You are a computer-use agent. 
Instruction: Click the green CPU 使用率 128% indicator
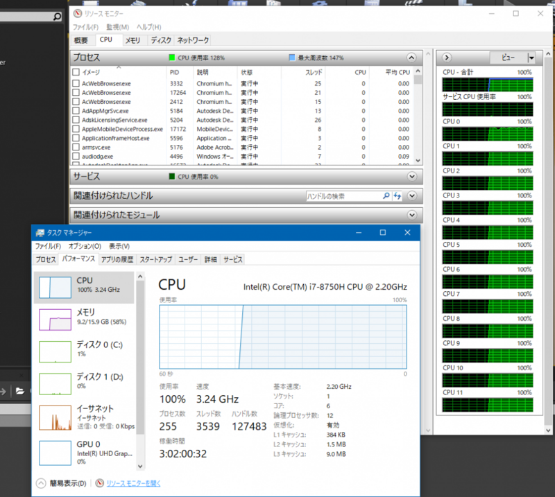click(x=172, y=58)
